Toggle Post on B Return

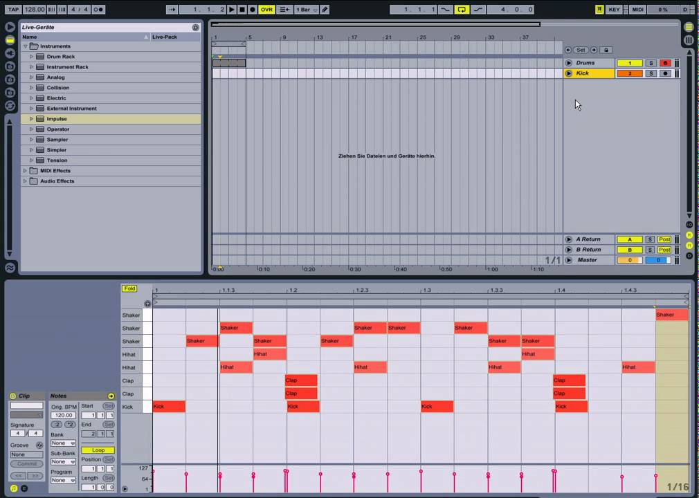664,250
